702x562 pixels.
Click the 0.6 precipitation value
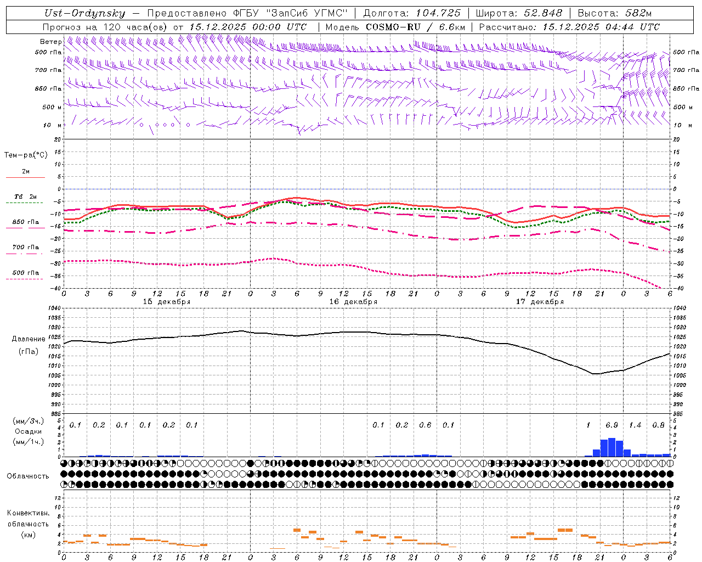coord(425,425)
